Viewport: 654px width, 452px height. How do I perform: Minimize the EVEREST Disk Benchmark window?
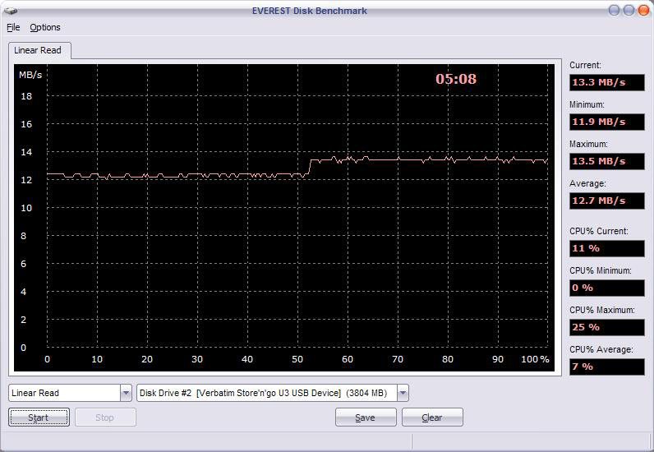pyautogui.click(x=614, y=10)
